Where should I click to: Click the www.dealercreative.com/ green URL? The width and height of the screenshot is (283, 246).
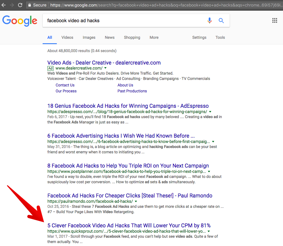click(x=79, y=68)
